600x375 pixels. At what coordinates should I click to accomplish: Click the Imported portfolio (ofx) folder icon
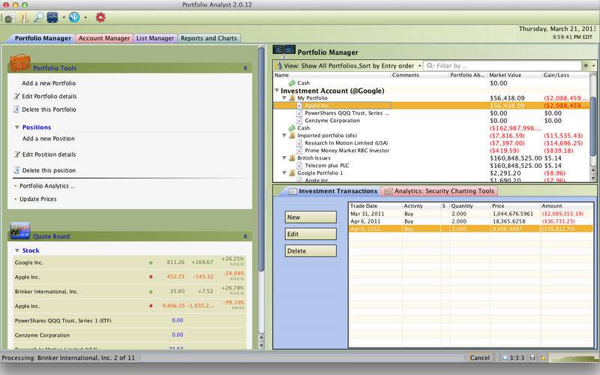pos(292,136)
